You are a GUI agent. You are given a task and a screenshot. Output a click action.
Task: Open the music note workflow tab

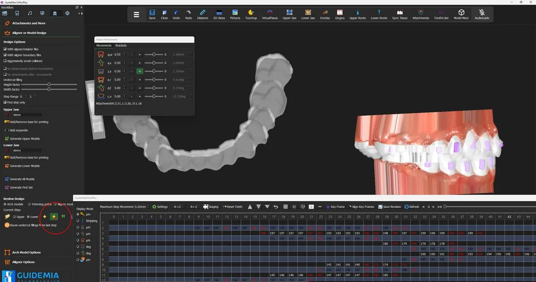click(29, 13)
